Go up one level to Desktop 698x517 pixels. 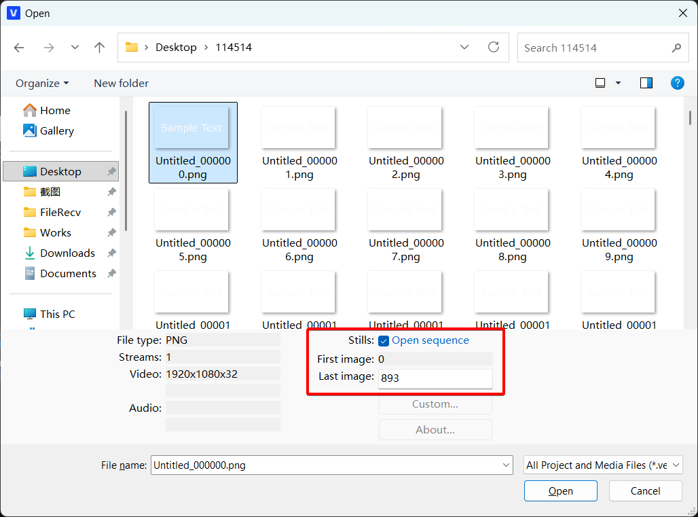pos(99,48)
